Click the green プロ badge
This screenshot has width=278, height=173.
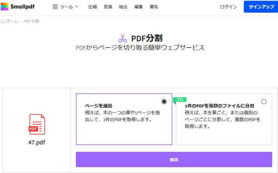click(180, 100)
